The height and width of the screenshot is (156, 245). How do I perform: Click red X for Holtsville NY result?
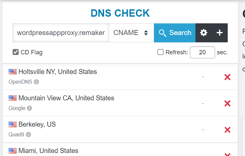tap(227, 77)
